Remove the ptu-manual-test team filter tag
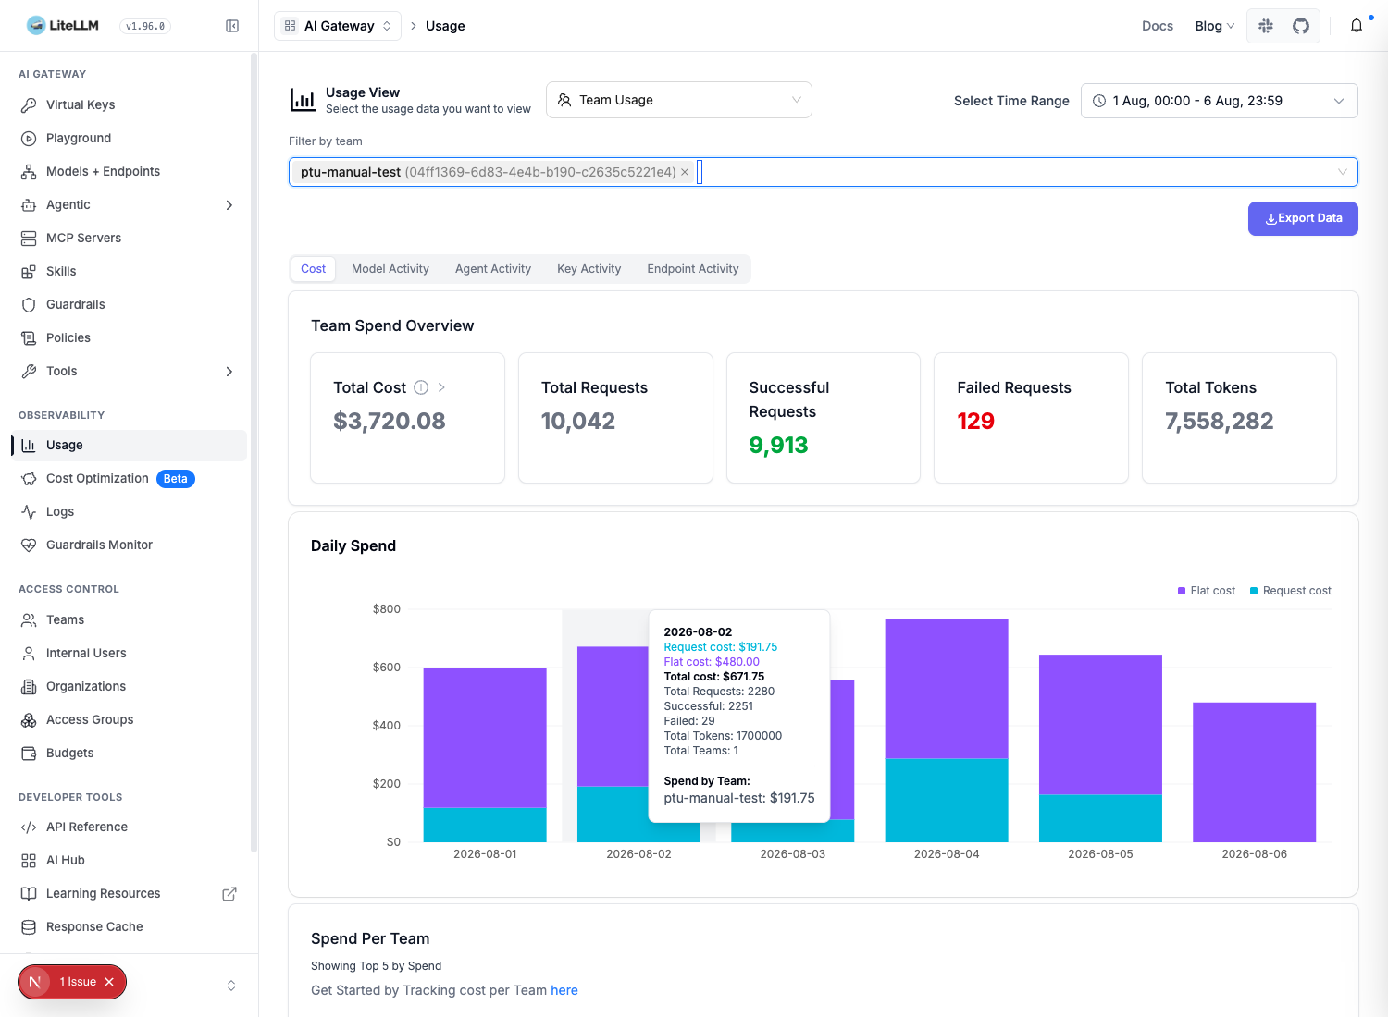The width and height of the screenshot is (1388, 1017). 685,172
